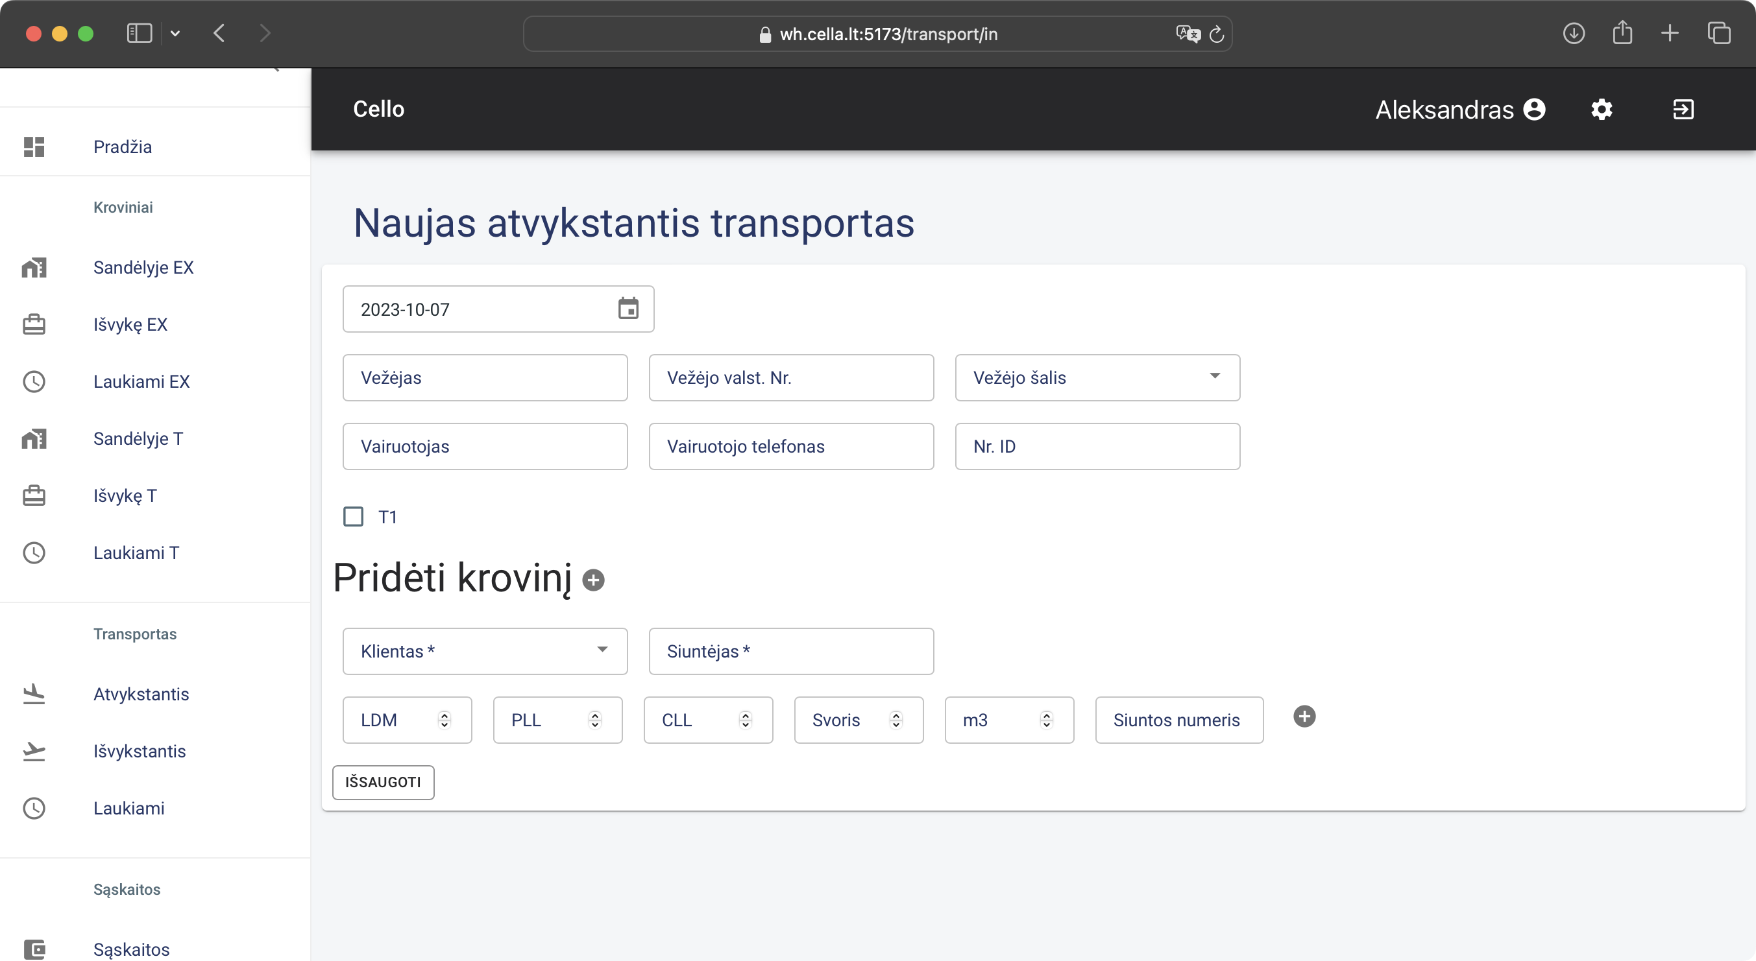Open Safari downloads icon

point(1573,33)
